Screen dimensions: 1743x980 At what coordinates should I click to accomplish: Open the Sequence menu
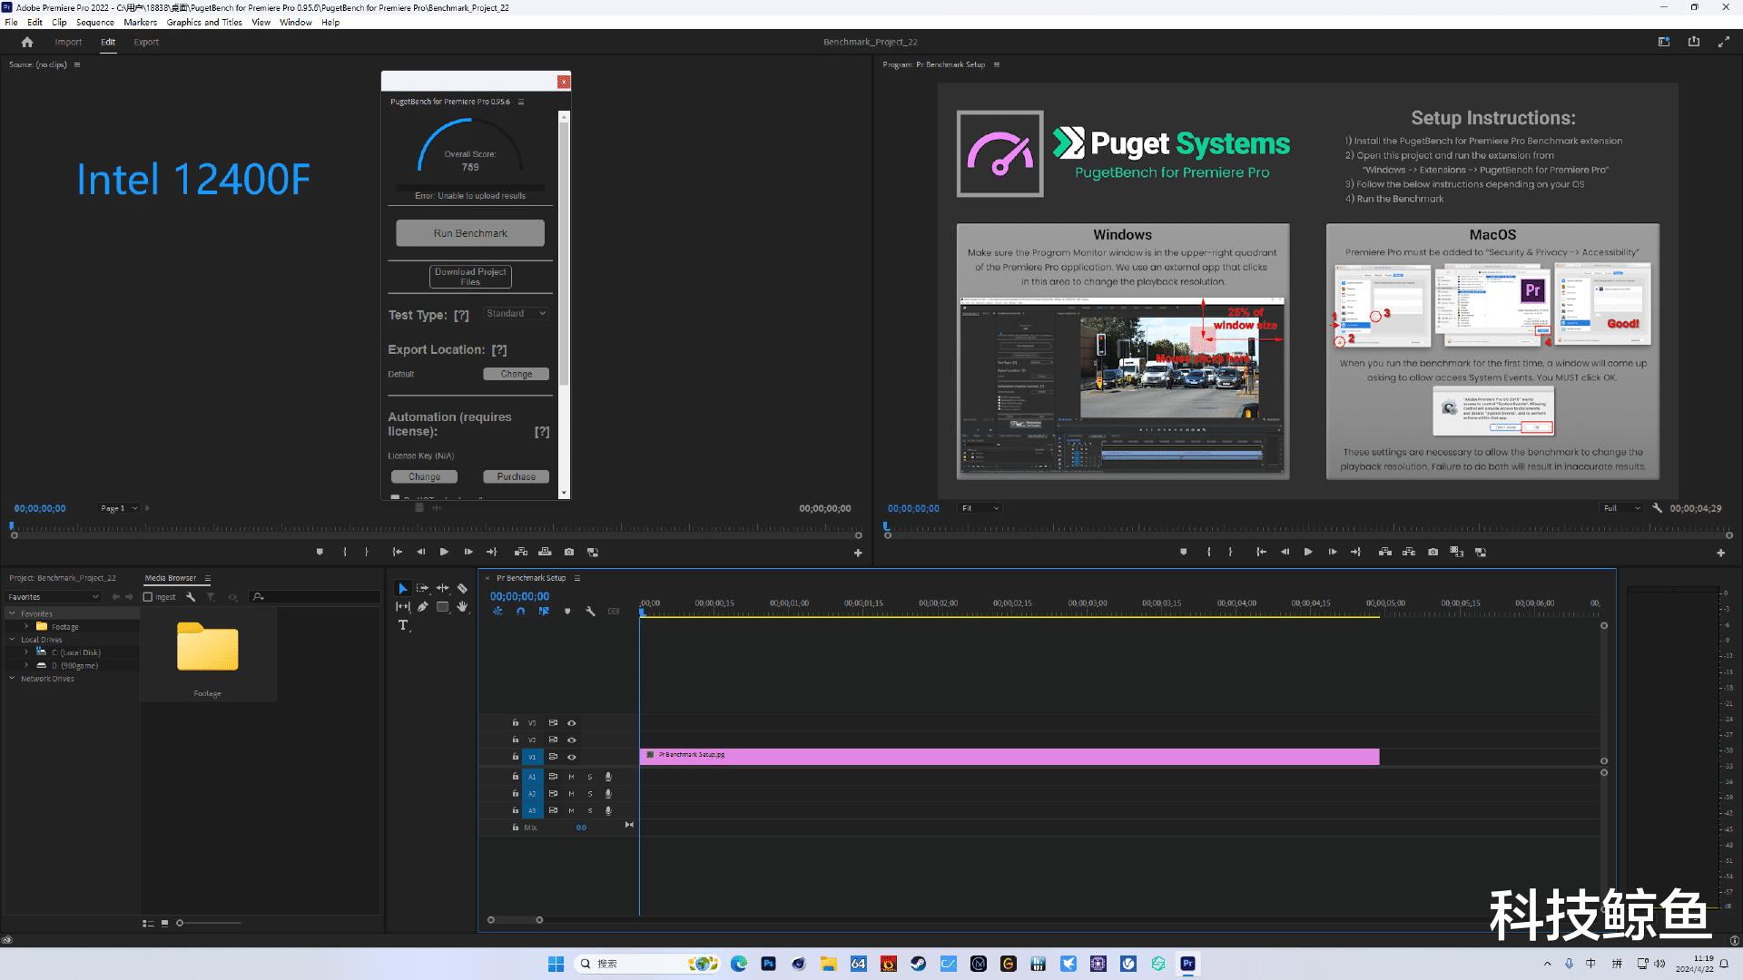click(x=94, y=23)
